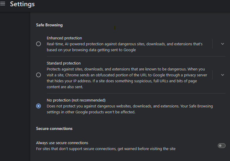Image resolution: width=230 pixels, height=161 pixels.
Task: Click the Standard protection description paragraph
Action: pyautogui.click(x=127, y=78)
